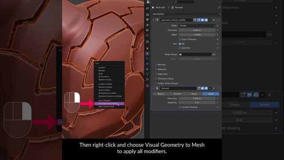Open the Mode dropdown showing Simple
This screenshot has width=284, height=160.
197,26
